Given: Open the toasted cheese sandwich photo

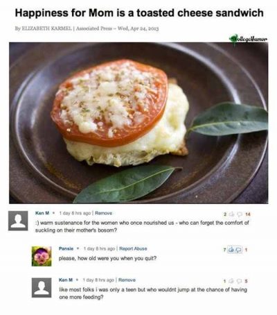Looking at the screenshot, I should pyautogui.click(x=138, y=123).
